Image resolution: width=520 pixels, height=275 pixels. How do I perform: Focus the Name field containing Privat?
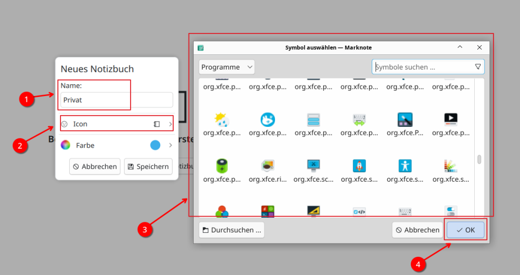116,100
